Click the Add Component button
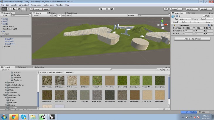Screen dimensions: 214x120 [192, 39]
